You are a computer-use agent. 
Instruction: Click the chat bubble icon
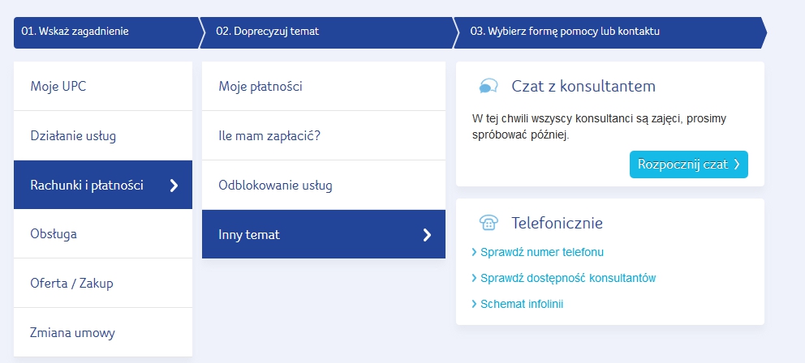tap(489, 87)
